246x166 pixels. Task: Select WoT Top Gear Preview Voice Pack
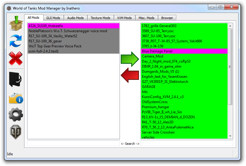click(x=73, y=46)
